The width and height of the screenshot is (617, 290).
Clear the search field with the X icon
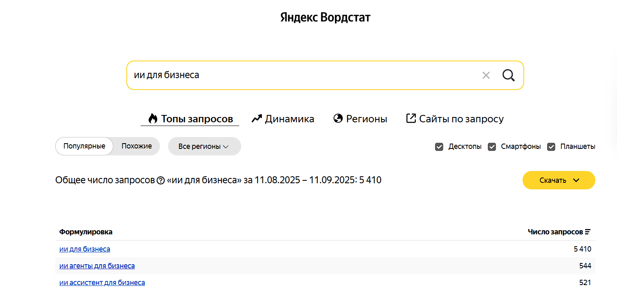486,75
